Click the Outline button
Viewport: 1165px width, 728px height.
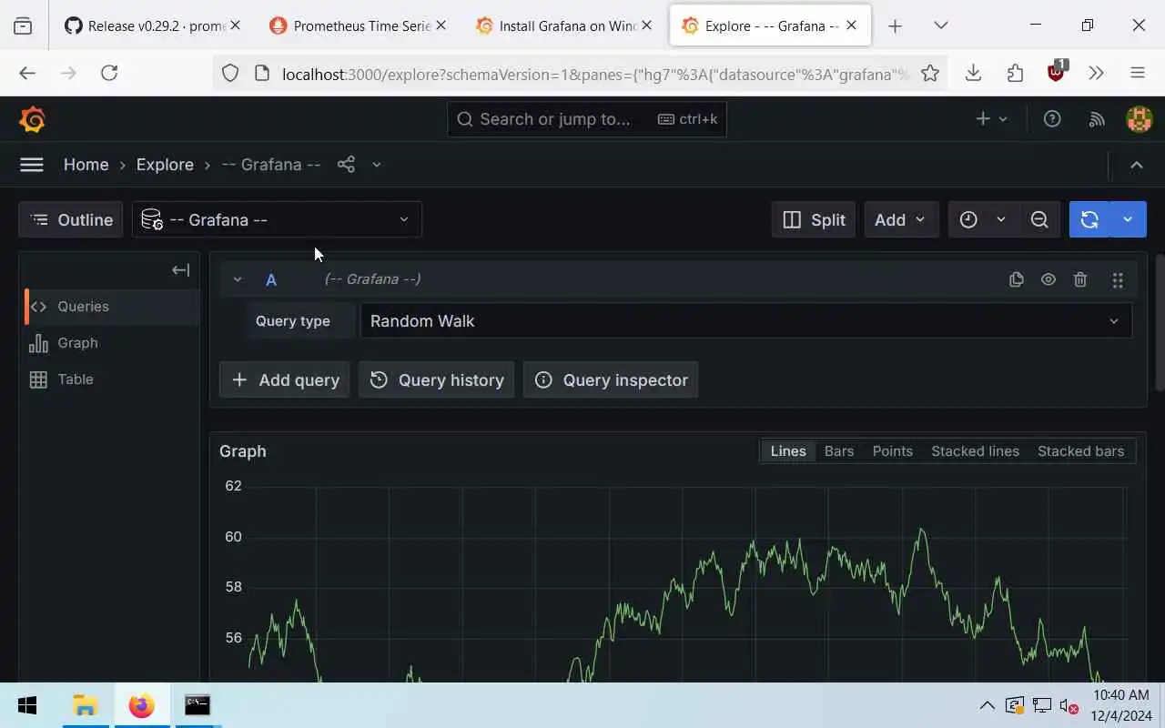point(70,219)
